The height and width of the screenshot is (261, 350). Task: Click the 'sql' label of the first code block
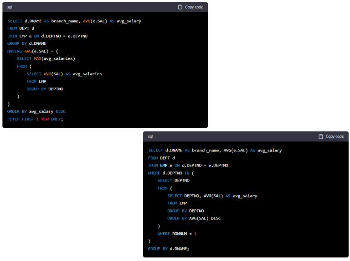(x=10, y=7)
